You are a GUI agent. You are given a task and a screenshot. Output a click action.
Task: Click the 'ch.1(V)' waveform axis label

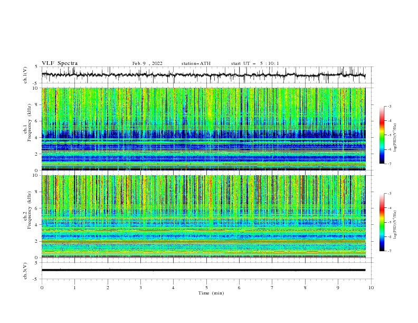[25, 75]
